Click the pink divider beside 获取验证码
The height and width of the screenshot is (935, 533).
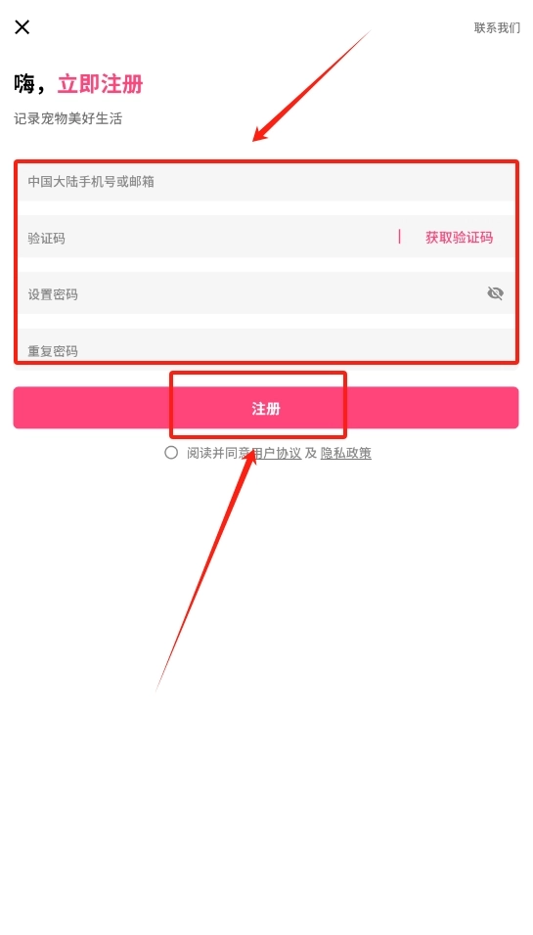(399, 237)
